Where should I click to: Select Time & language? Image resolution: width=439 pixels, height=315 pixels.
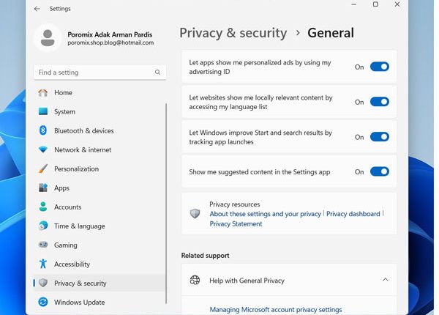tap(100, 226)
